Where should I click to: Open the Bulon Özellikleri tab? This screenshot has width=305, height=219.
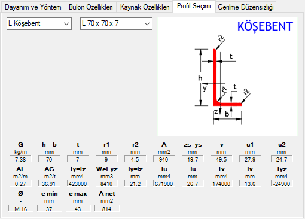tap(91, 7)
